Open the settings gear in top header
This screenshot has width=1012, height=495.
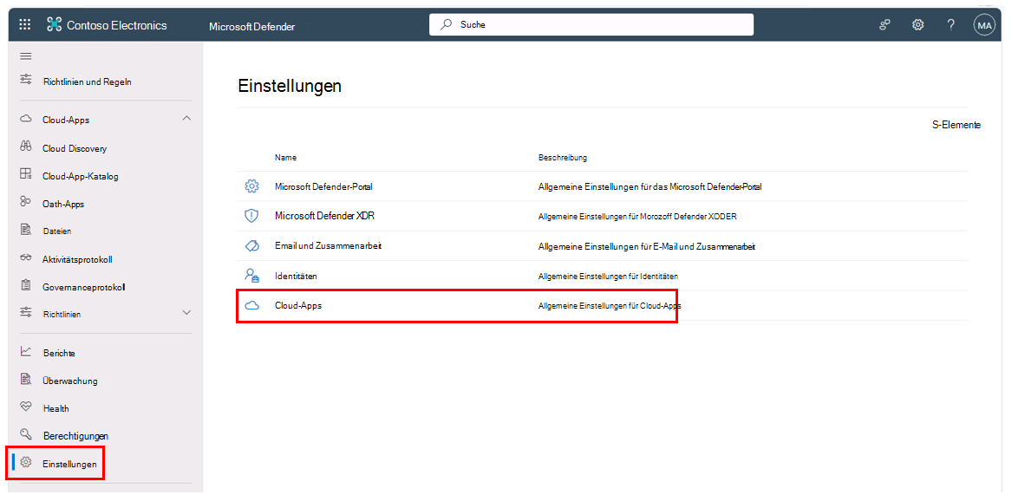(917, 25)
